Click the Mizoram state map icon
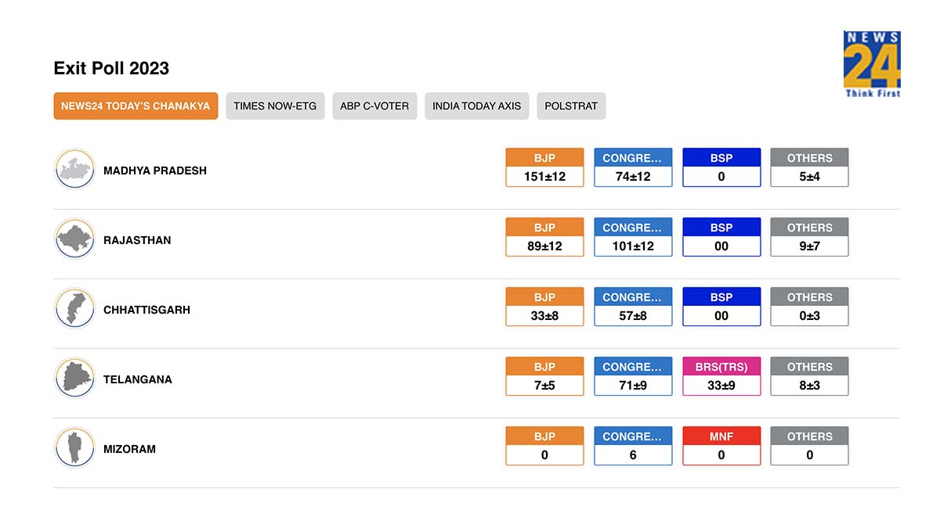The height and width of the screenshot is (528, 940). [x=74, y=447]
